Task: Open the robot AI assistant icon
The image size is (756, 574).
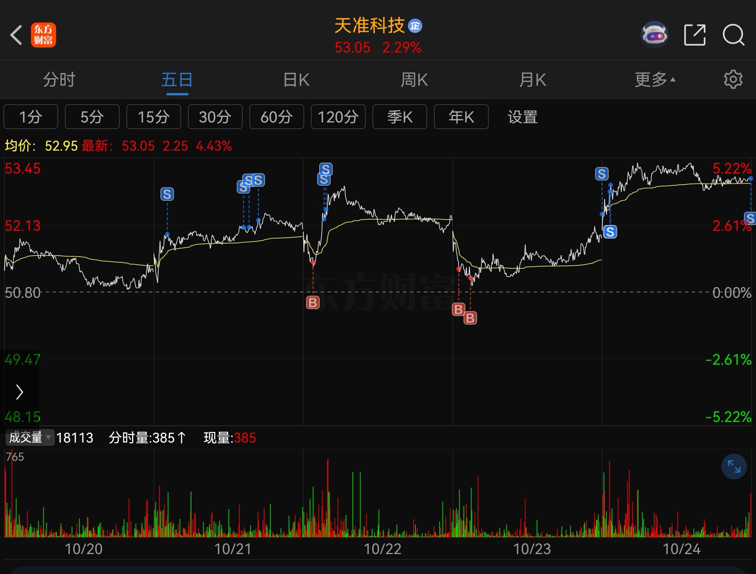Action: tap(654, 35)
